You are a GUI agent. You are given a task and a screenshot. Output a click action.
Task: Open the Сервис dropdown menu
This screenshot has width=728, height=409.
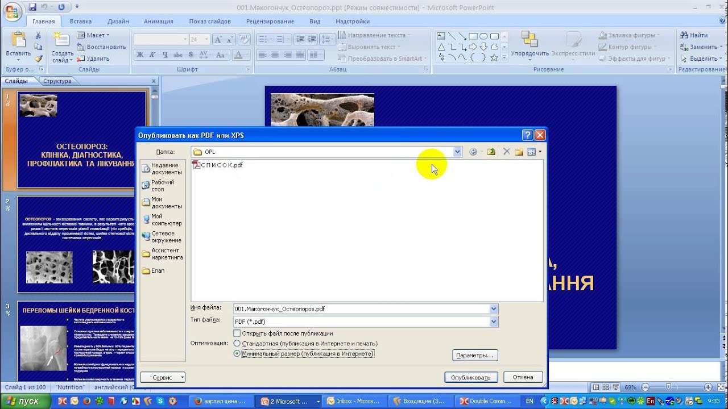pos(163,377)
